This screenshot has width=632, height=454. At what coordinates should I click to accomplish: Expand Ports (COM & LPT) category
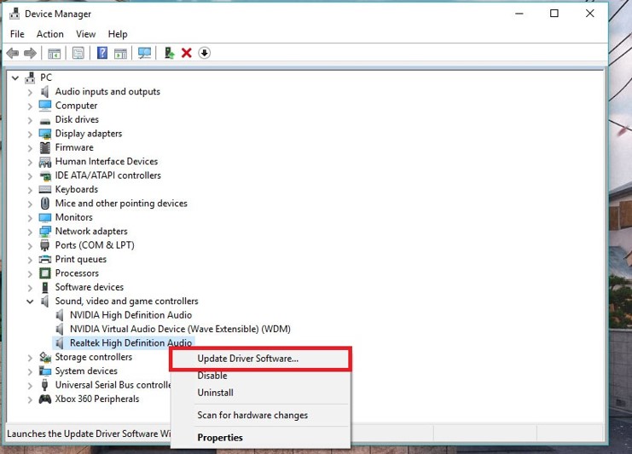tap(30, 245)
